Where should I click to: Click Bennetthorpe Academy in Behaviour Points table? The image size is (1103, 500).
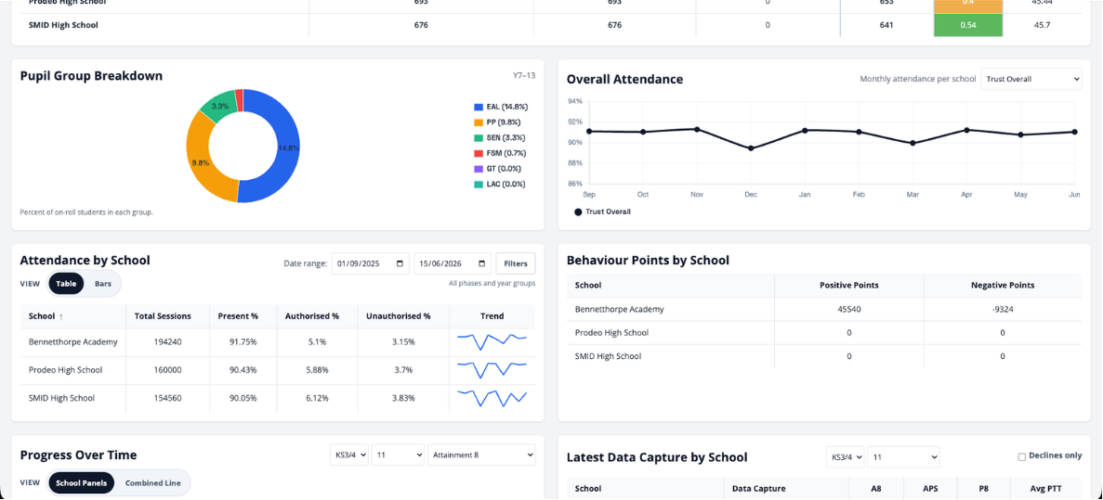620,309
